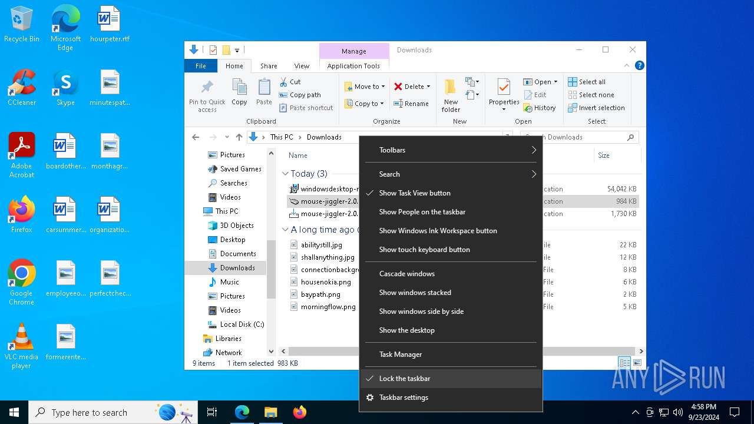Viewport: 754px width, 424px height.
Task: Select the Skype desktop shortcut
Action: tap(65, 88)
